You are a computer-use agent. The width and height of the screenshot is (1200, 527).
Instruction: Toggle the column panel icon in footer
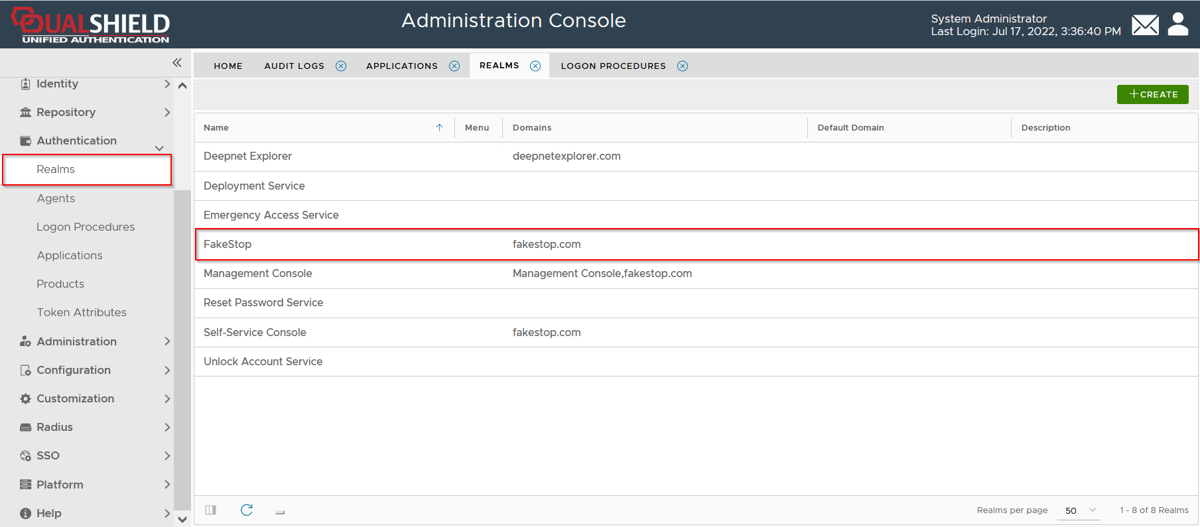[x=211, y=510]
